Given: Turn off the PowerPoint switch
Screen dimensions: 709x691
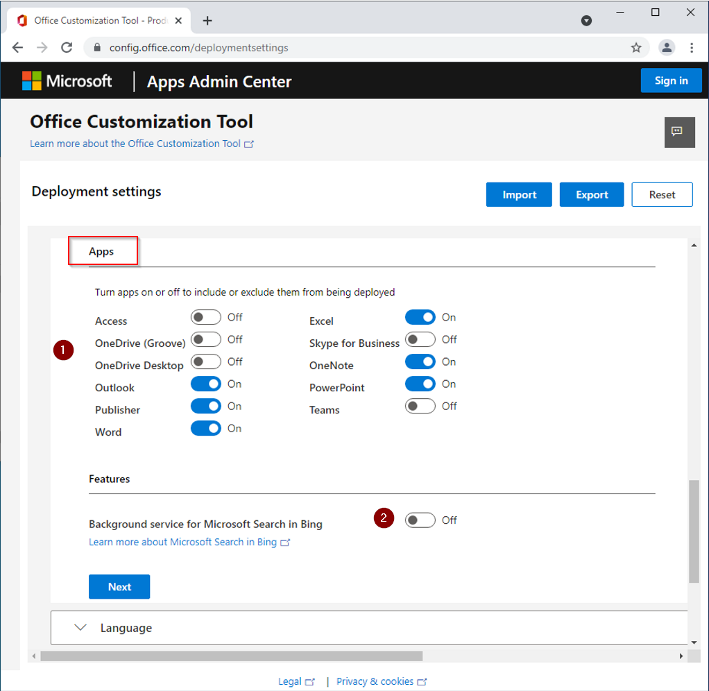Looking at the screenshot, I should tap(420, 384).
